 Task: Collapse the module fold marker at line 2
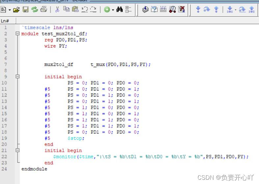click(17, 33)
